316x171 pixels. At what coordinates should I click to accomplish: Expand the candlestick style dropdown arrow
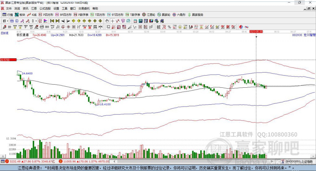pyautogui.click(x=36, y=21)
